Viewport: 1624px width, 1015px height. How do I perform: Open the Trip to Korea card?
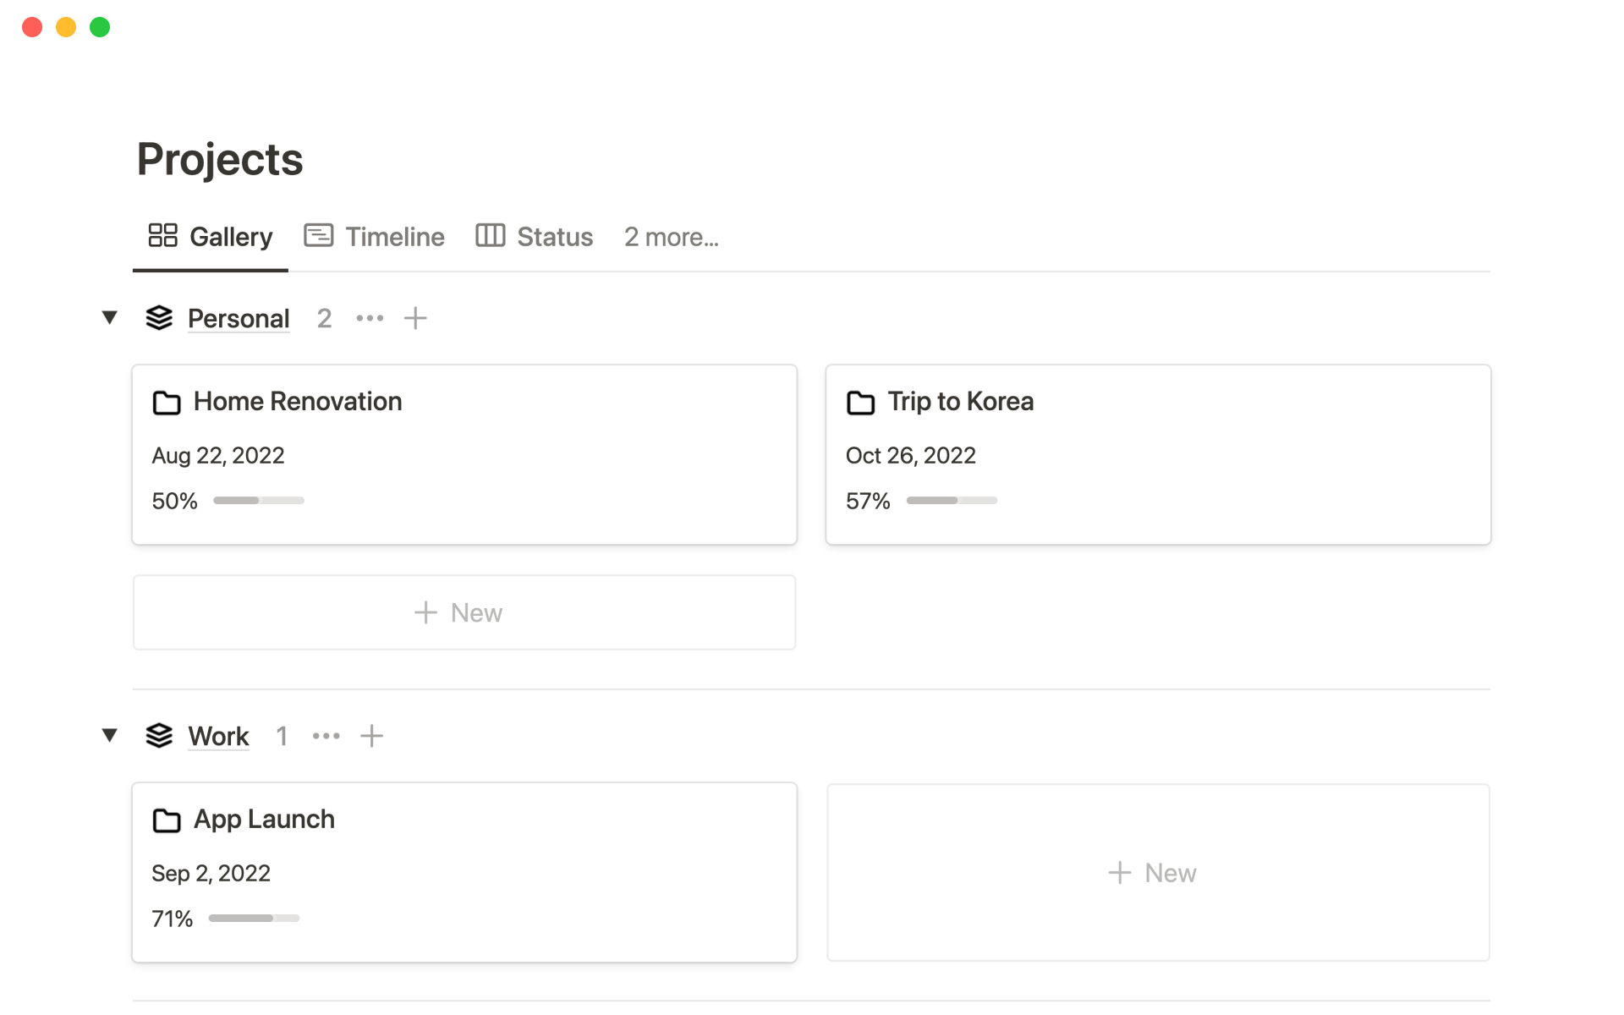point(960,402)
